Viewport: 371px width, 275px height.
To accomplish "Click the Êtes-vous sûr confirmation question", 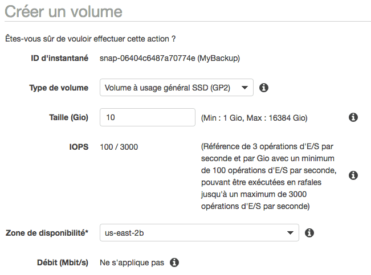I will pyautogui.click(x=91, y=39).
